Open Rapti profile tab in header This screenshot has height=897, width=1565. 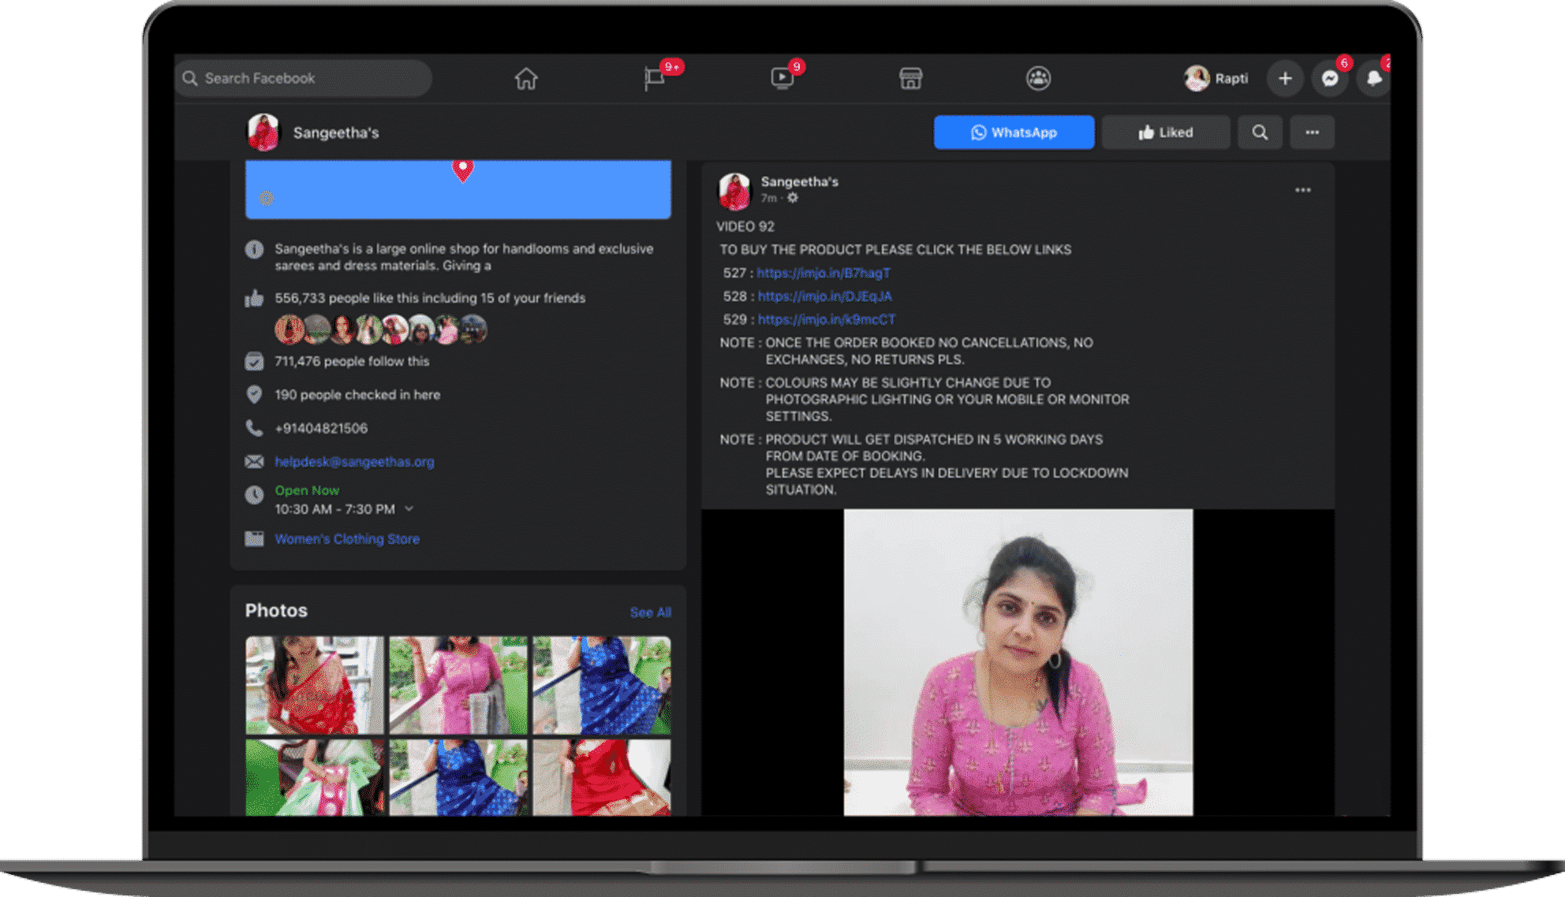(x=1216, y=79)
